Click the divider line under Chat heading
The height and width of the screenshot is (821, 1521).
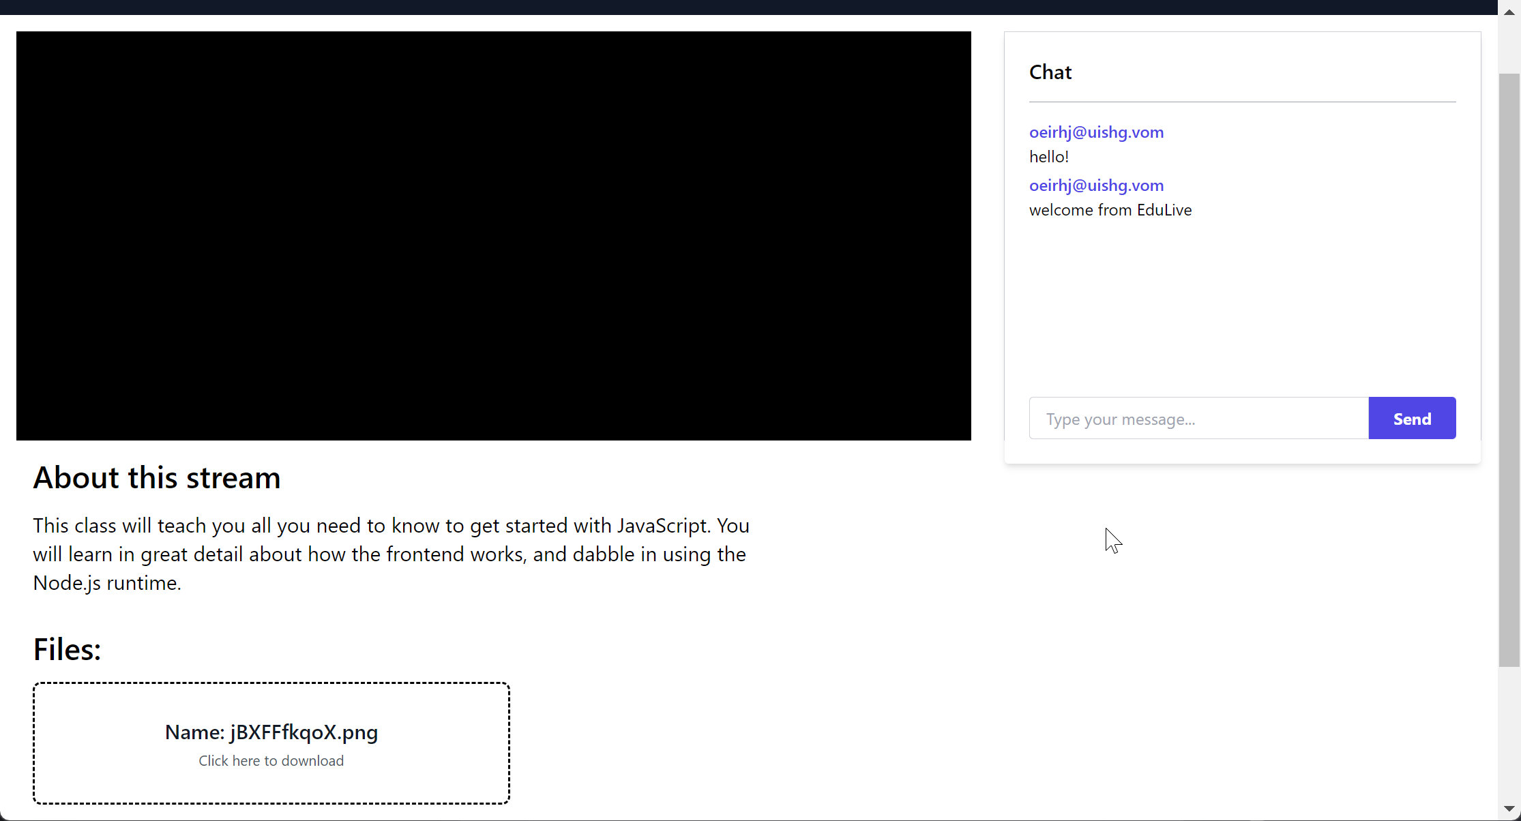coord(1241,102)
